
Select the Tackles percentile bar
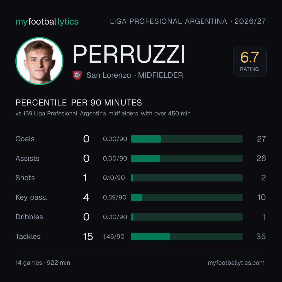click(187, 237)
